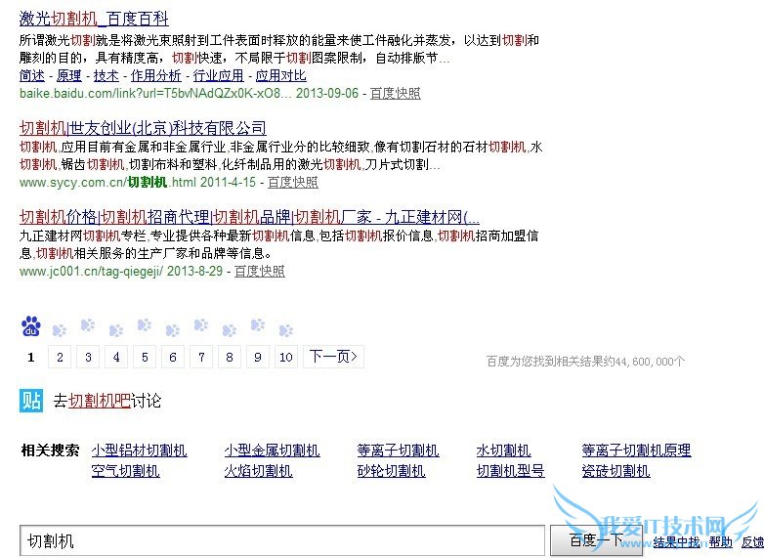This screenshot has width=764, height=558.
Task: Go to results page 4
Action: tap(116, 358)
